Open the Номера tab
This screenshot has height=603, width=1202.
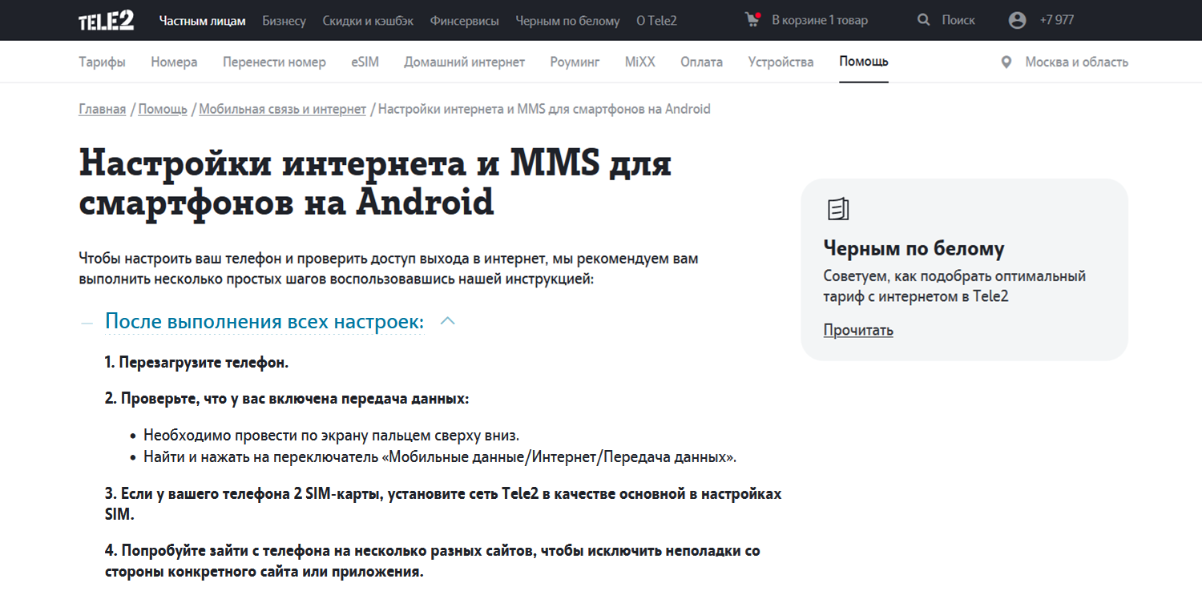[x=174, y=62]
